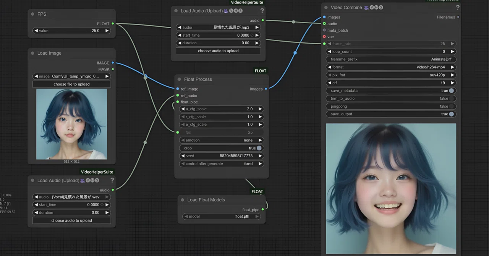Increase a_cfg_scale with right arrow
The image size is (489, 256).
coord(260,109)
